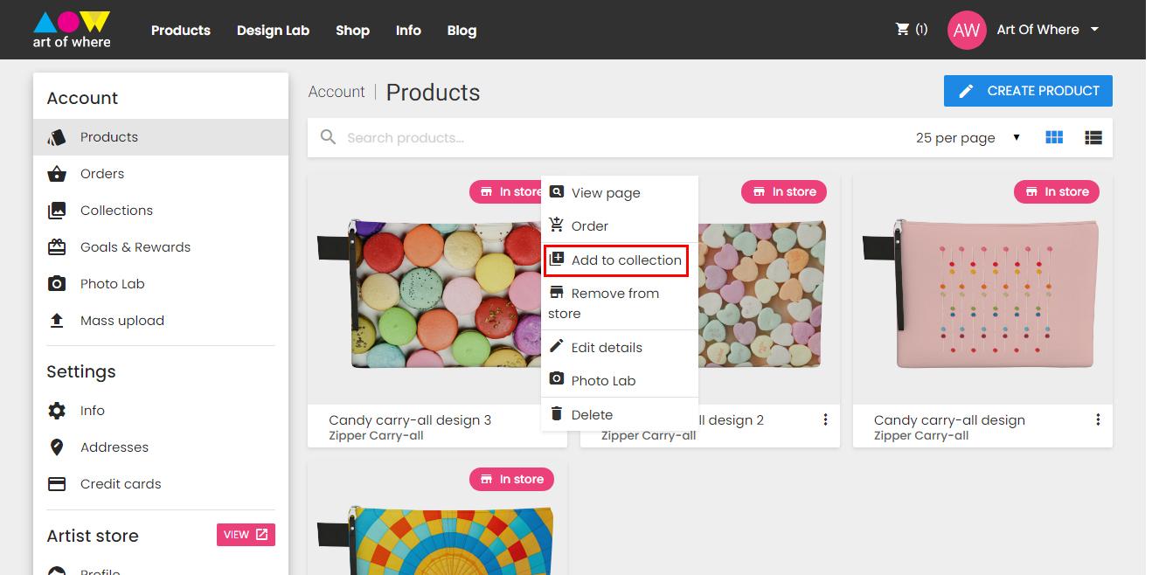Click the Art of Where logo

click(x=72, y=30)
